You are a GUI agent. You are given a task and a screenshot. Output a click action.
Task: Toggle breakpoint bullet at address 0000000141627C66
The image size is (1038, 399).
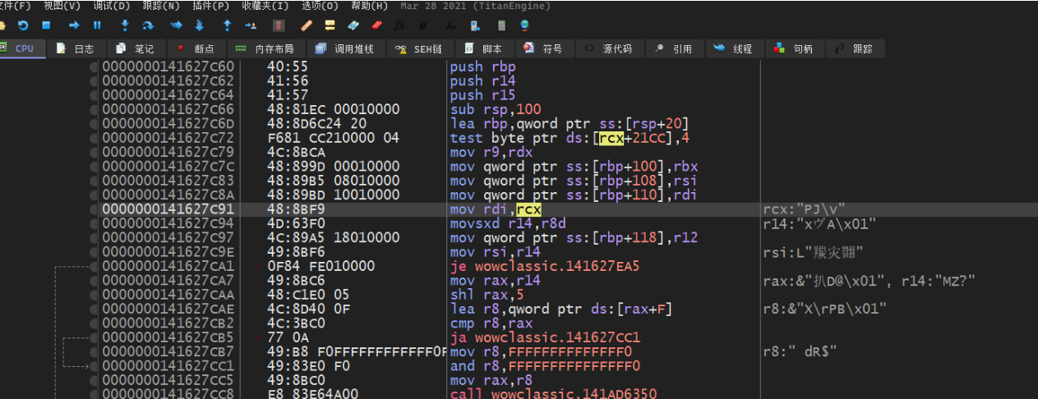click(x=94, y=109)
